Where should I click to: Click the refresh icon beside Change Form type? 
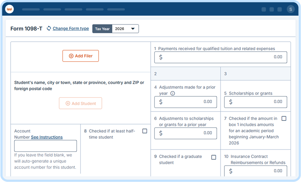coord(49,28)
